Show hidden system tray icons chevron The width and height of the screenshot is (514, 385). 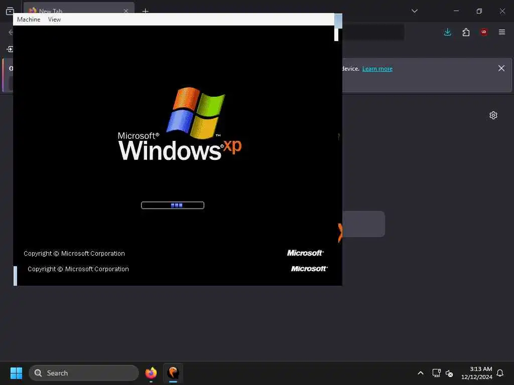coord(421,373)
